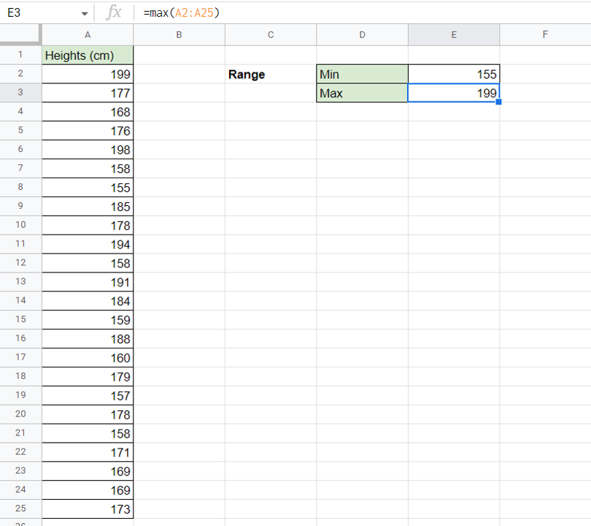
Task: Select cell A22 containing 171
Action: coord(88,452)
